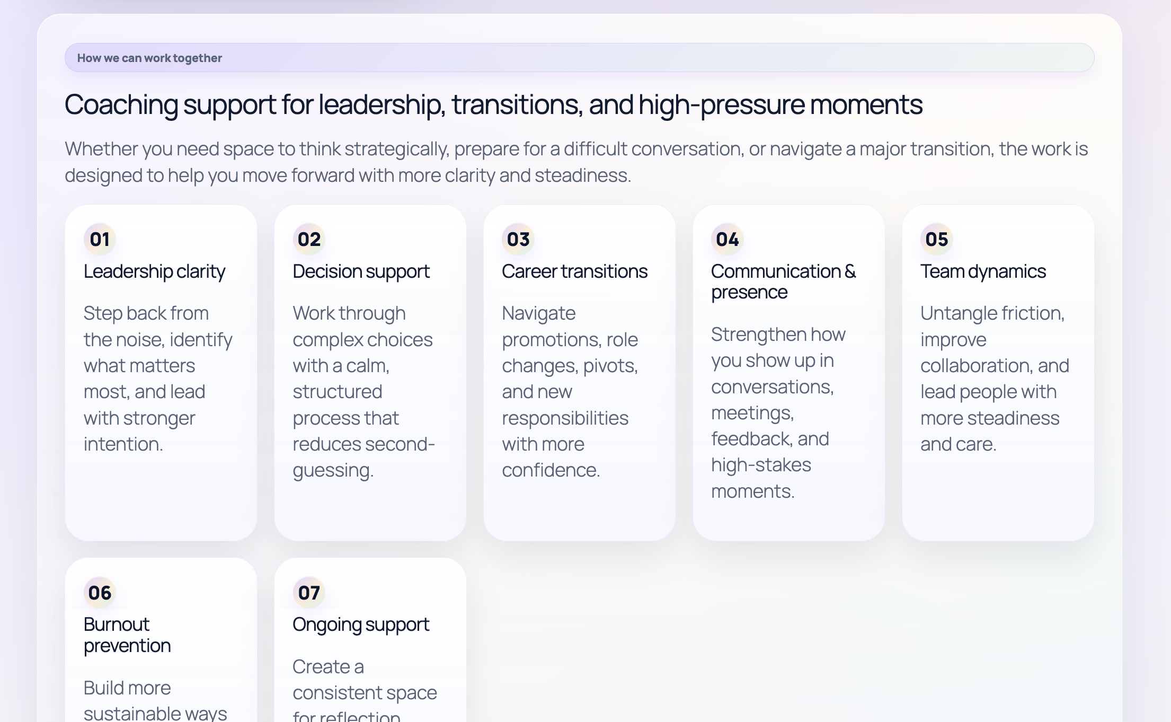This screenshot has height=722, width=1171.
Task: Click the 01 number badge
Action: (100, 239)
